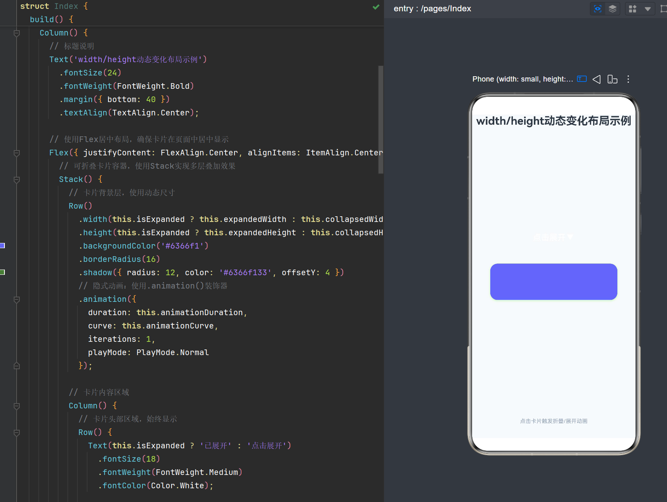The image size is (667, 502).
Task: Collapse the Flex block fold marker
Action: 17,153
